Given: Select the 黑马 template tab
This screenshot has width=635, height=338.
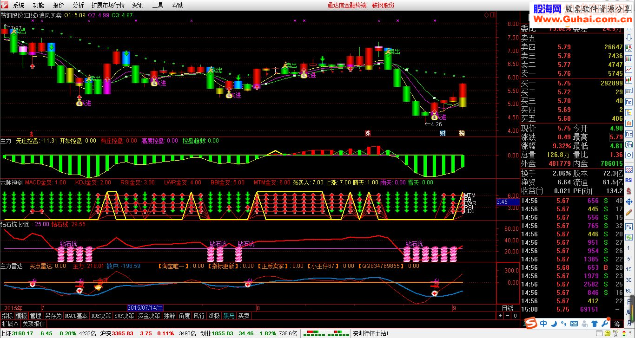Looking at the screenshot, I should tap(229, 316).
